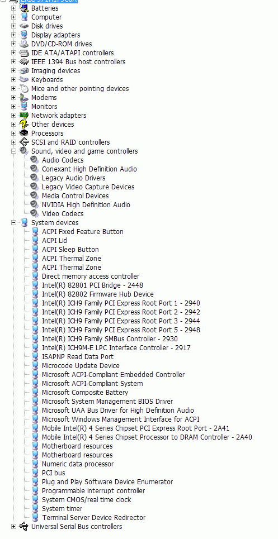The width and height of the screenshot is (278, 539).
Task: Select Legacy Audio Drivers
Action: pyautogui.click(x=74, y=178)
